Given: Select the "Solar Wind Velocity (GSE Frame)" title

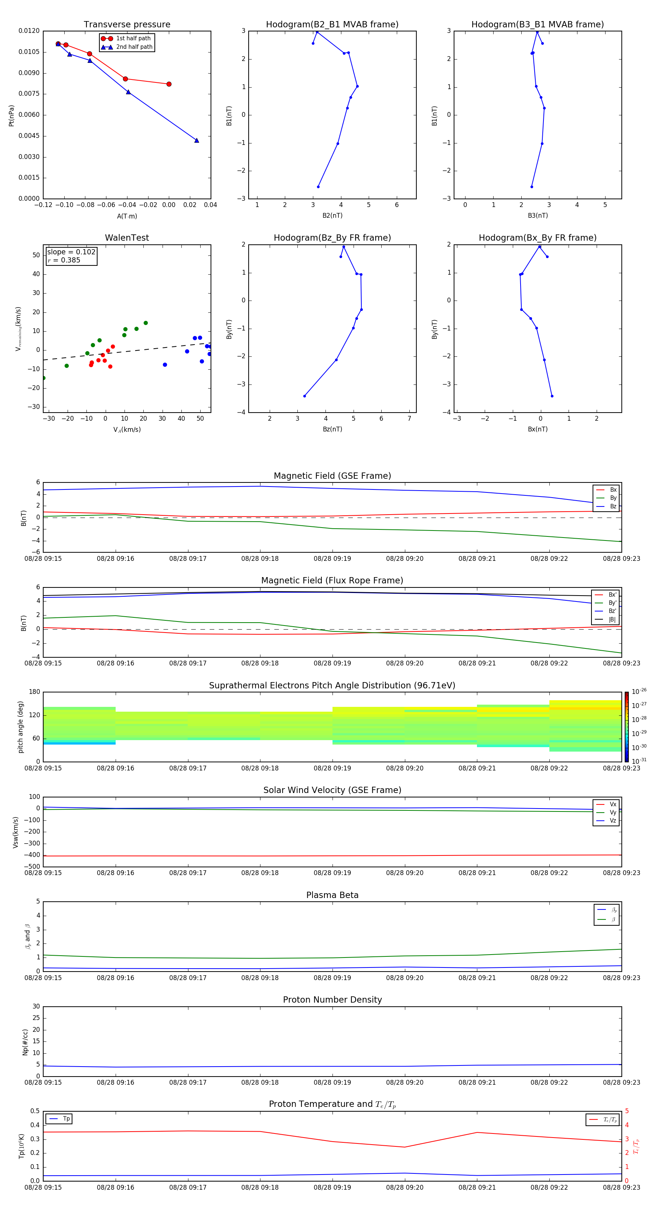Looking at the screenshot, I should [332, 790].
